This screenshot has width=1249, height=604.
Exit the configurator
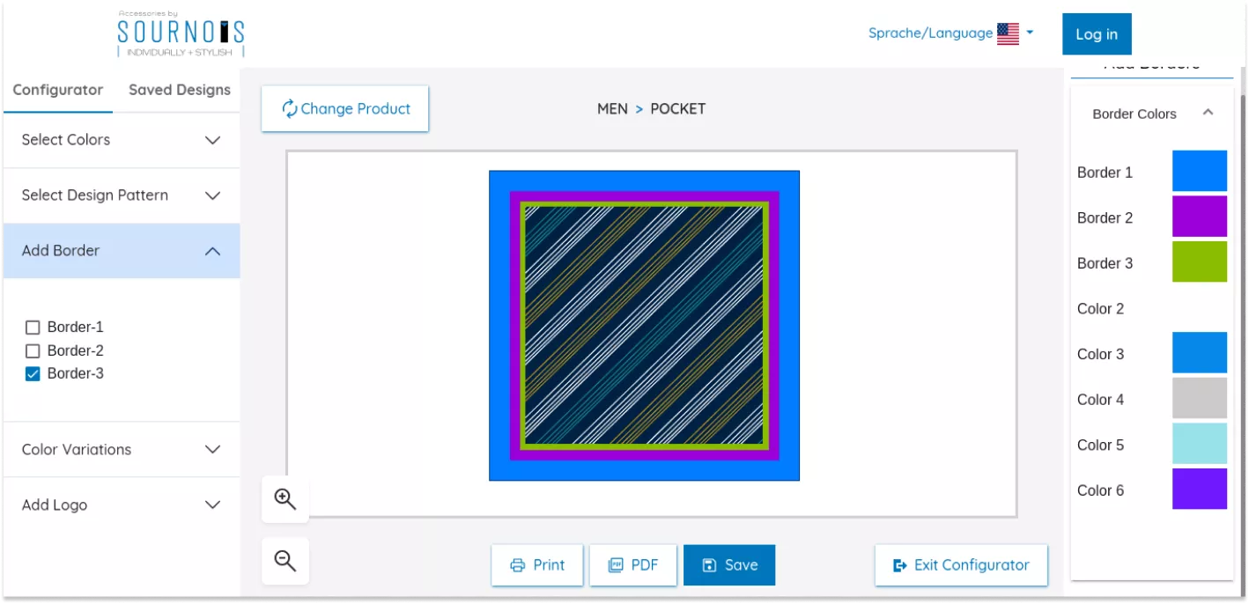point(961,565)
